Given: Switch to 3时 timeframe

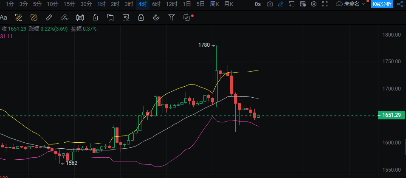Looking at the screenshot, I should click(129, 4).
